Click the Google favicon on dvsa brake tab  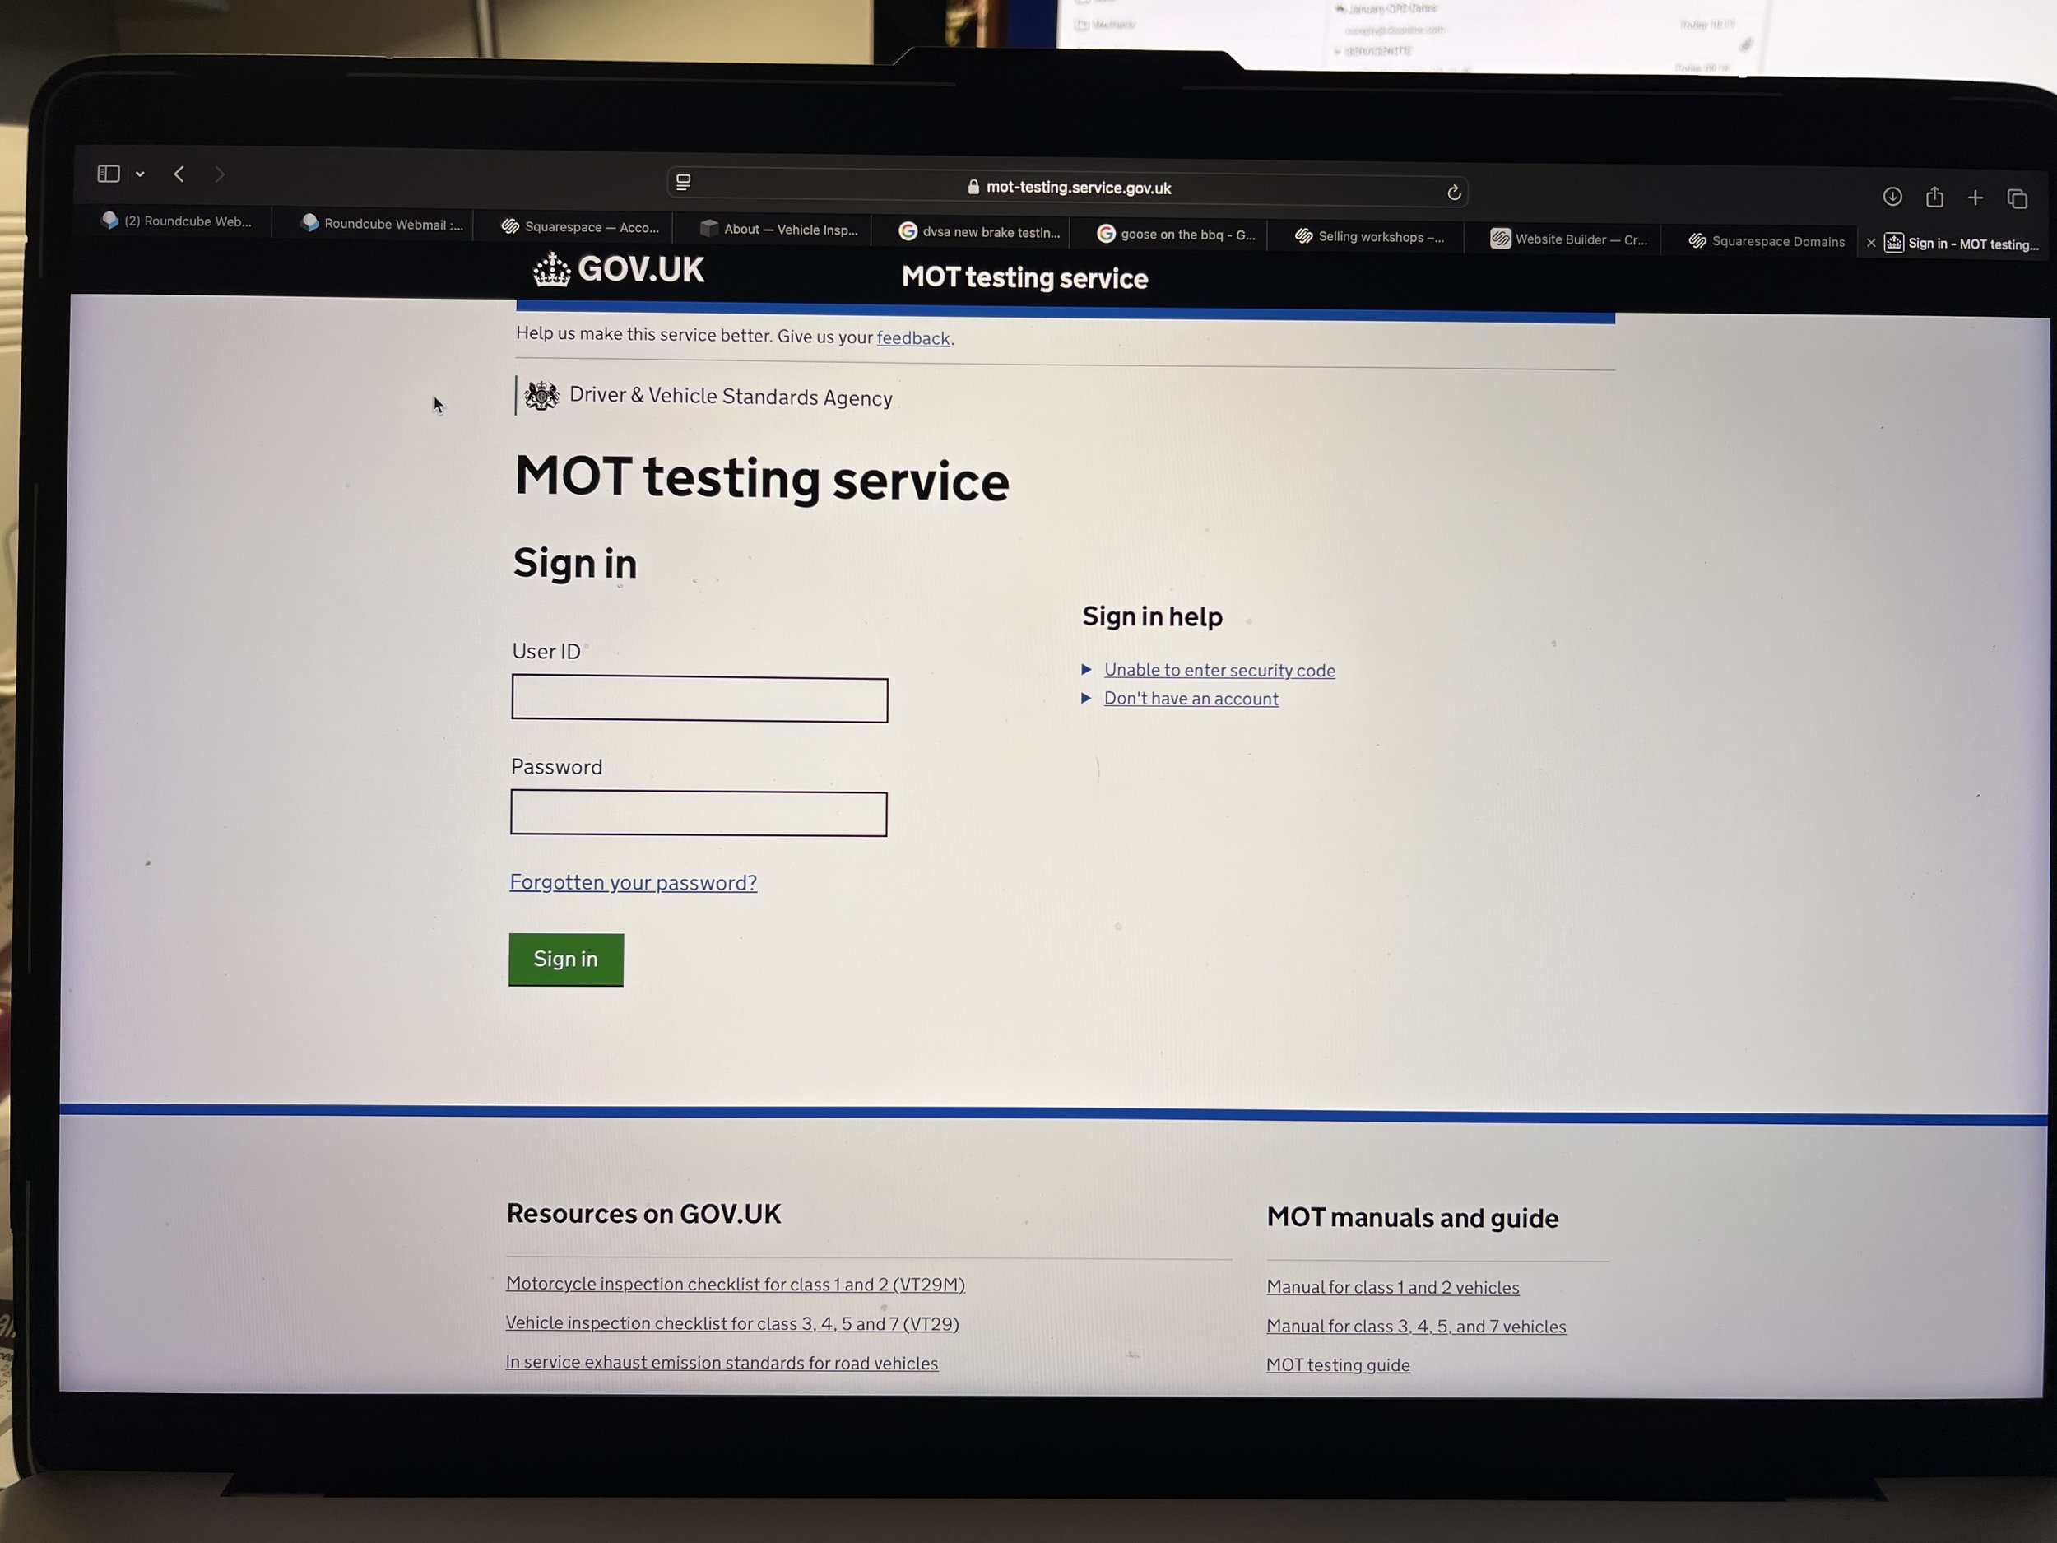coord(908,231)
